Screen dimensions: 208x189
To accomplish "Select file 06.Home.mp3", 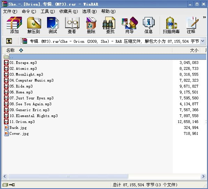I will pyautogui.click(x=21, y=92).
